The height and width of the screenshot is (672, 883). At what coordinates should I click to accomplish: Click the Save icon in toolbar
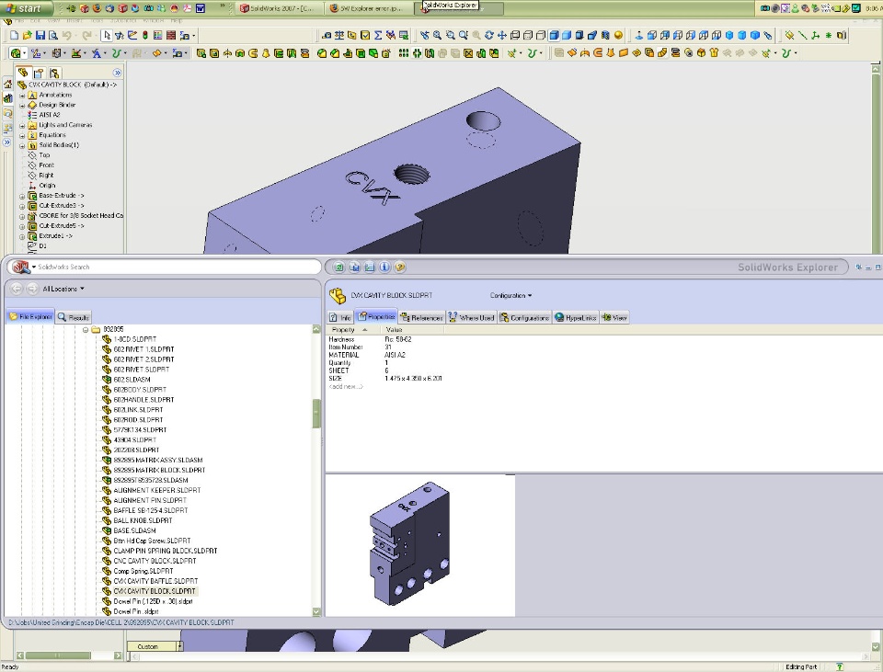tap(40, 36)
